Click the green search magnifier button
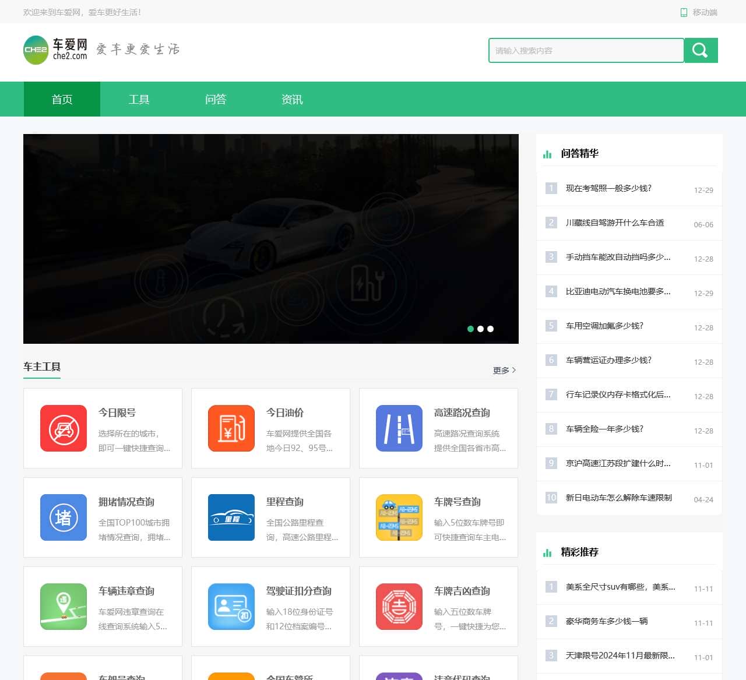This screenshot has height=680, width=746. click(x=701, y=50)
